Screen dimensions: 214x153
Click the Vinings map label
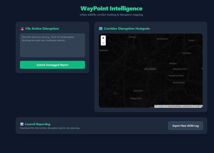coord(132,37)
